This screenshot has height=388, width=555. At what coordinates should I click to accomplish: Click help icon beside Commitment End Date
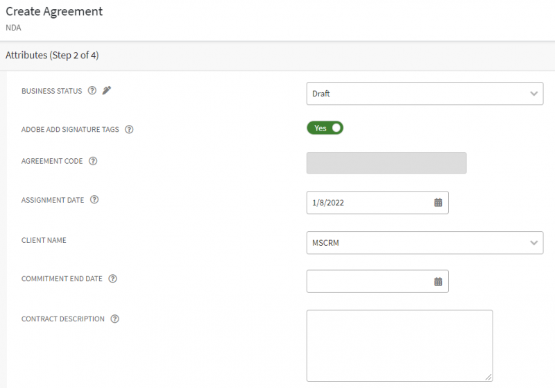(112, 279)
